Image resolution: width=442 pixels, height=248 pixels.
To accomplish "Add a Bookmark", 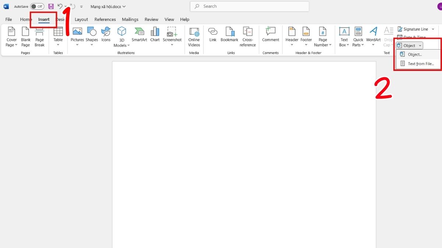I will (x=229, y=35).
